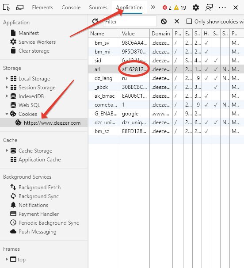
Task: Click the 30BECBC... value cell
Action: [135, 87]
